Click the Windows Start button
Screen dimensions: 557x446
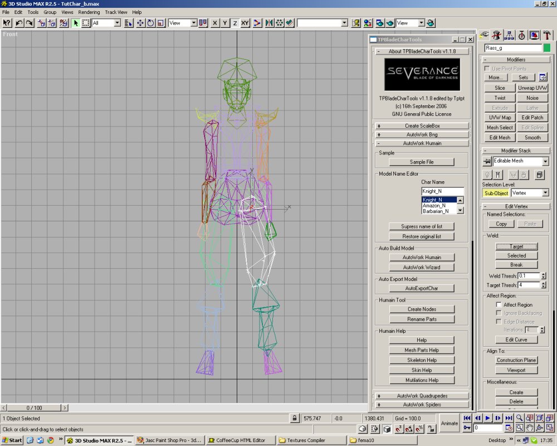[12, 440]
